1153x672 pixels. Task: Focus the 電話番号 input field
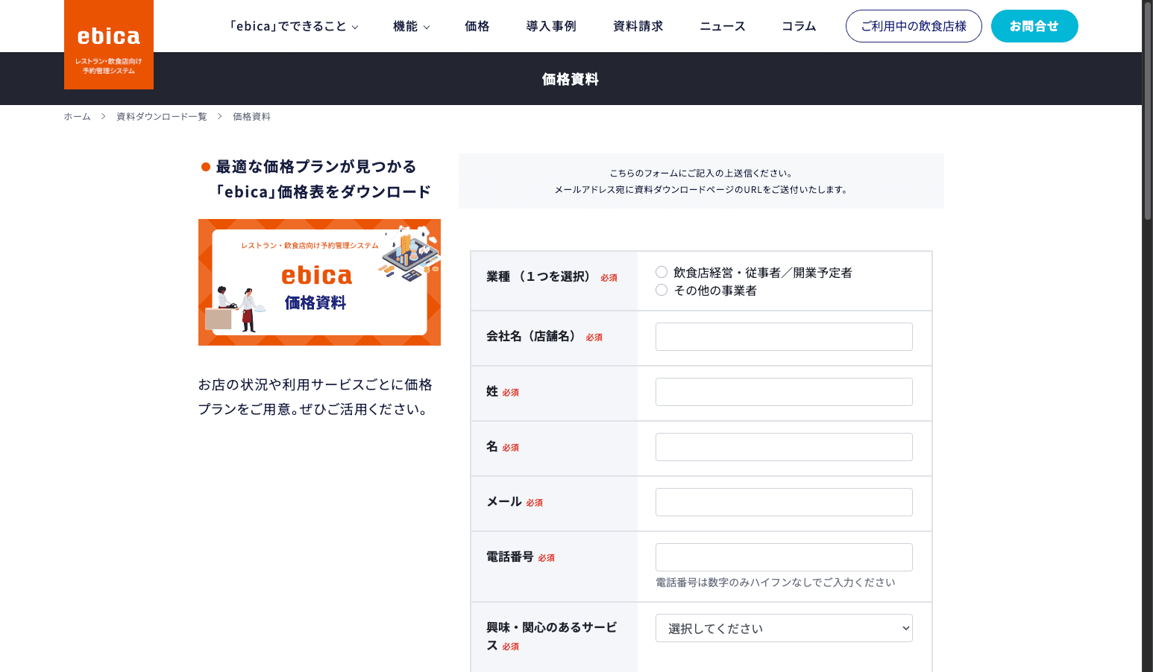coord(784,557)
